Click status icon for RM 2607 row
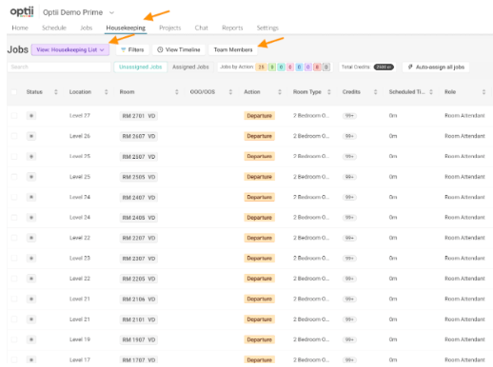The image size is (493, 367). pyautogui.click(x=31, y=136)
